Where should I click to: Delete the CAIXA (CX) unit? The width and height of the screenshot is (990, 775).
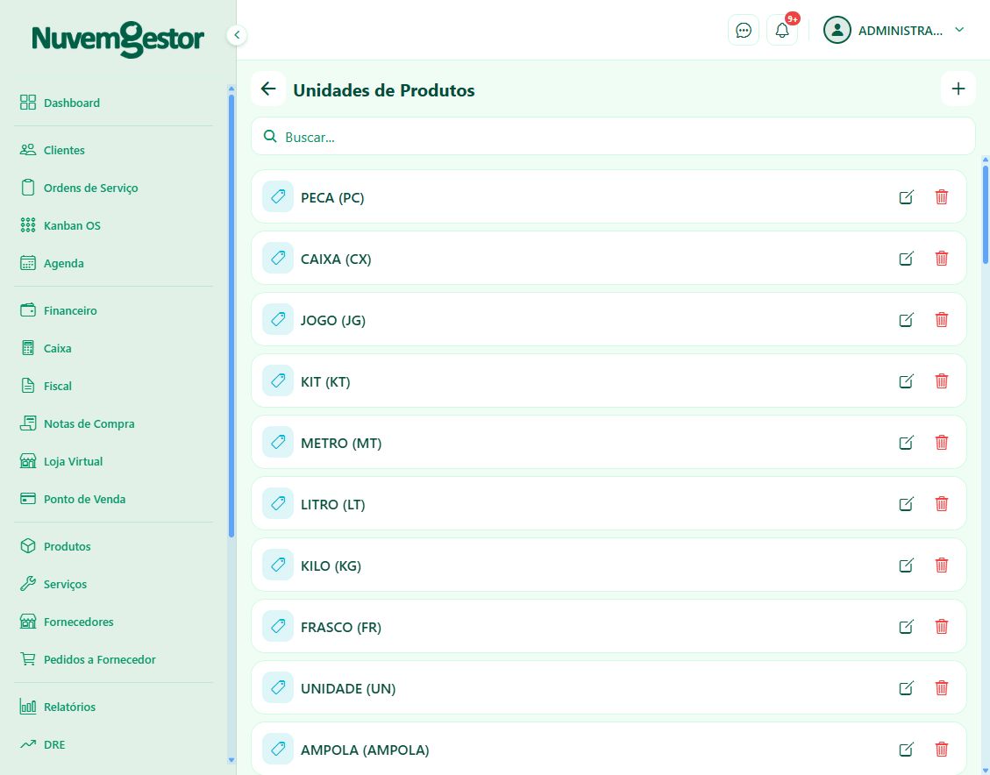point(942,258)
